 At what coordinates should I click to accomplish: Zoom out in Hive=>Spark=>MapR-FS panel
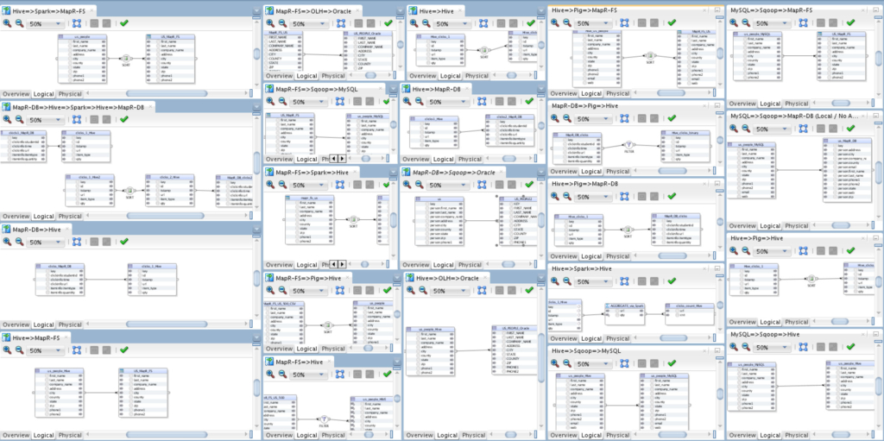click(x=19, y=23)
